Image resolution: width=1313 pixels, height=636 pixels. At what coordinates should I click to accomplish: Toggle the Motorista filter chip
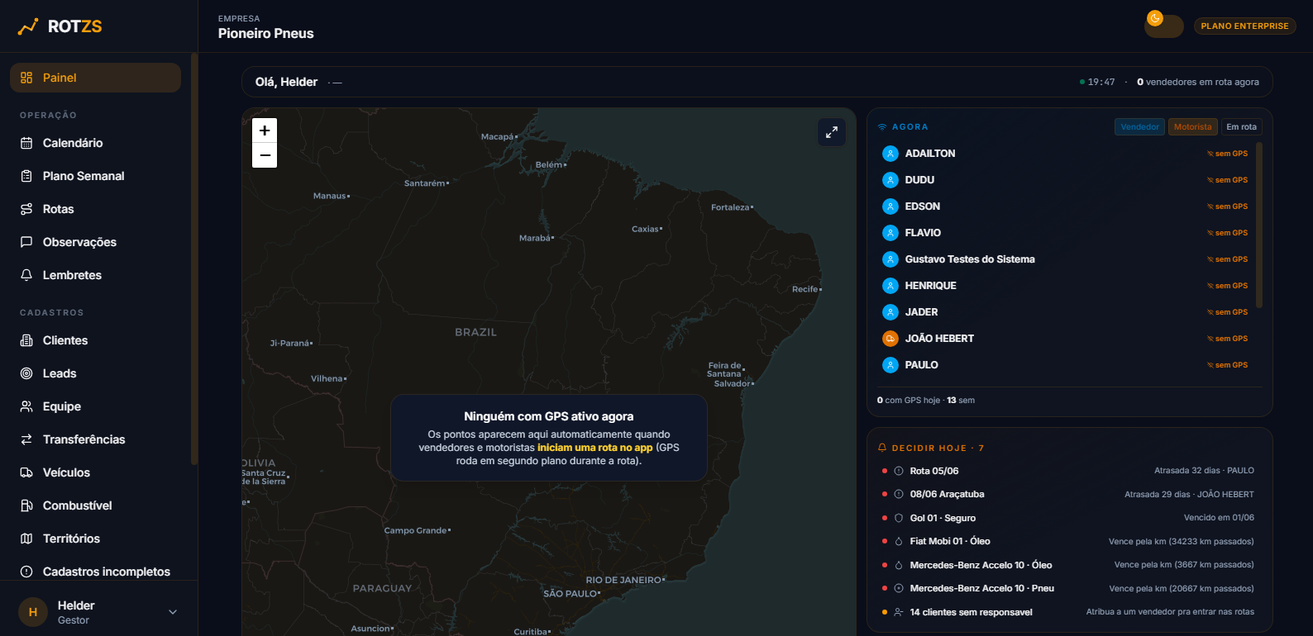[1193, 127]
